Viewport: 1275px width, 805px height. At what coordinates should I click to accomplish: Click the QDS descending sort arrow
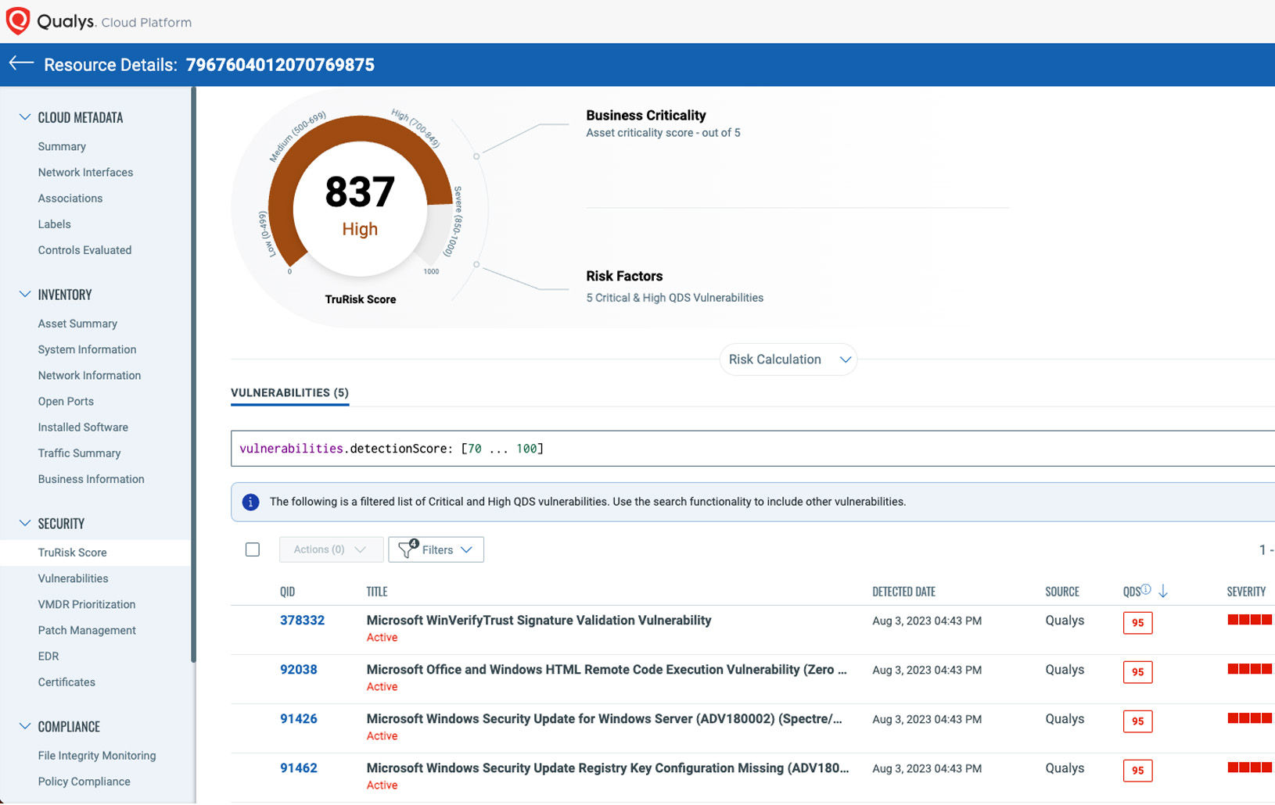(1164, 592)
